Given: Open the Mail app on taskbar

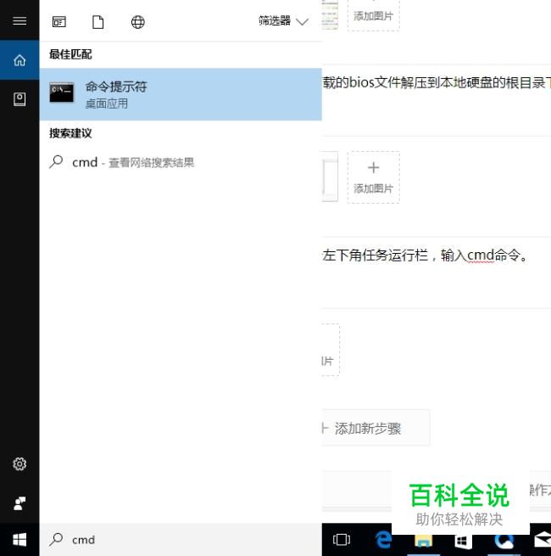Looking at the screenshot, I should (x=543, y=540).
